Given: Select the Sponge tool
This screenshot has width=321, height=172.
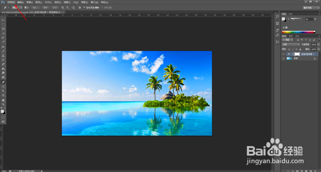Looking at the screenshot, I should (x=3, y=77).
